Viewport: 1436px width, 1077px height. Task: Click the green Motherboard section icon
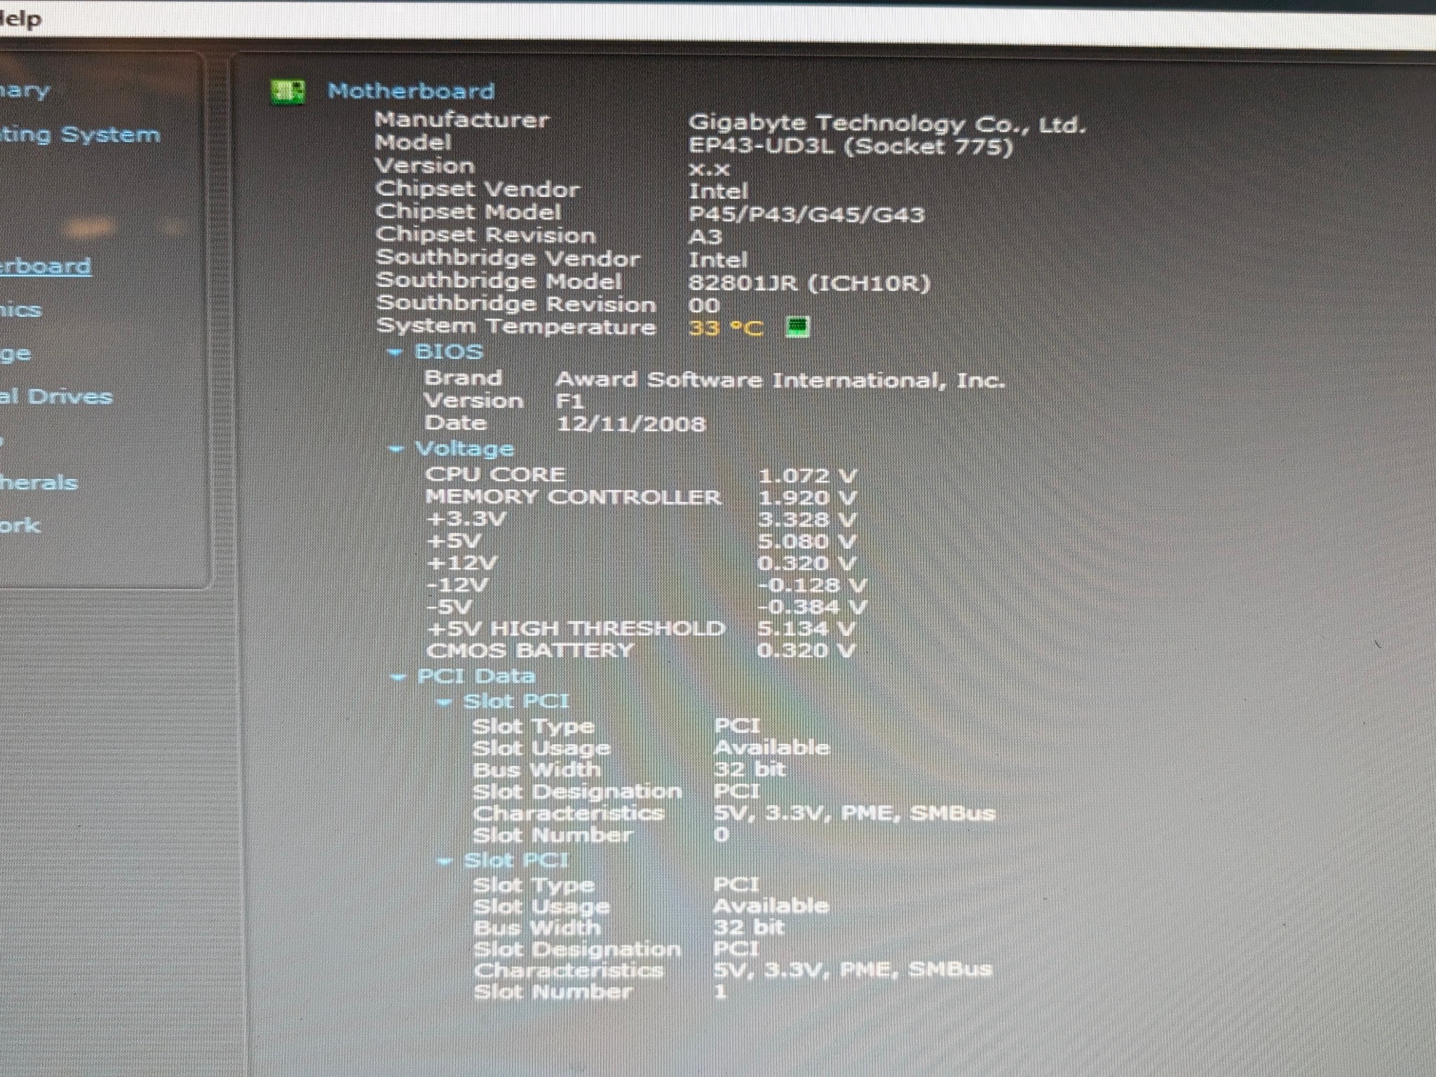(288, 92)
